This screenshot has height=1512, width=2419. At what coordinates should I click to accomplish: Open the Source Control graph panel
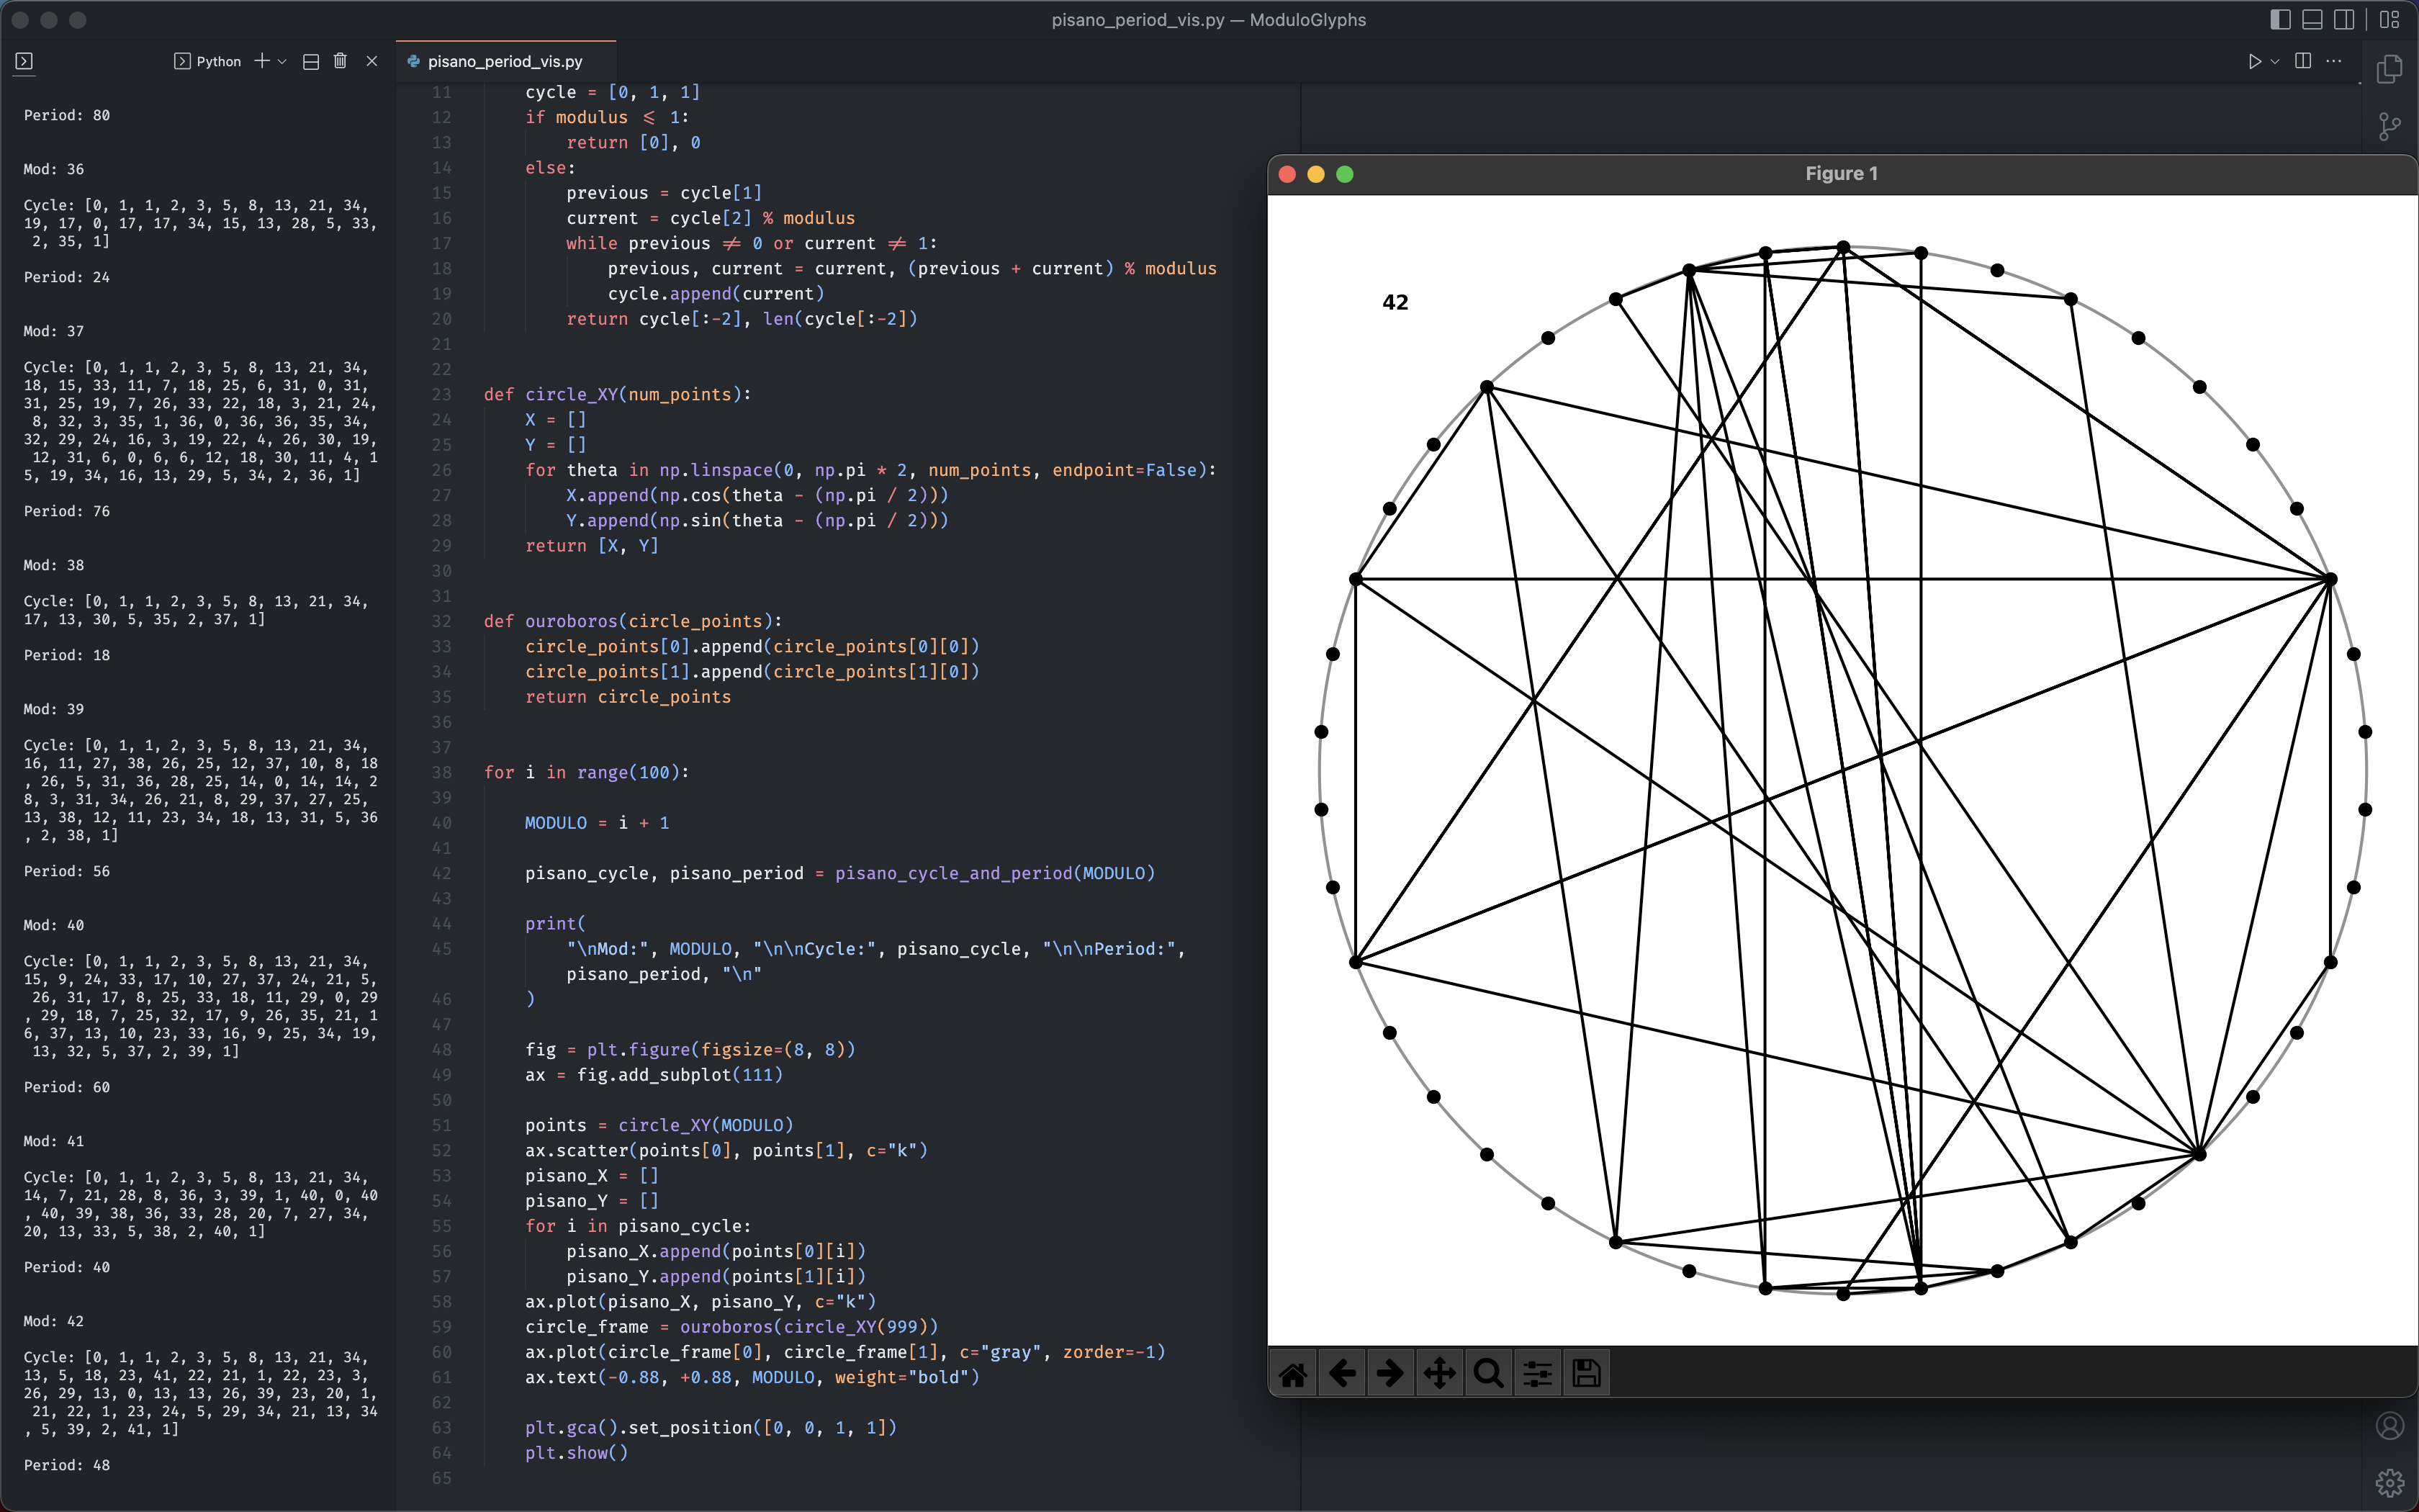pyautogui.click(x=2390, y=126)
